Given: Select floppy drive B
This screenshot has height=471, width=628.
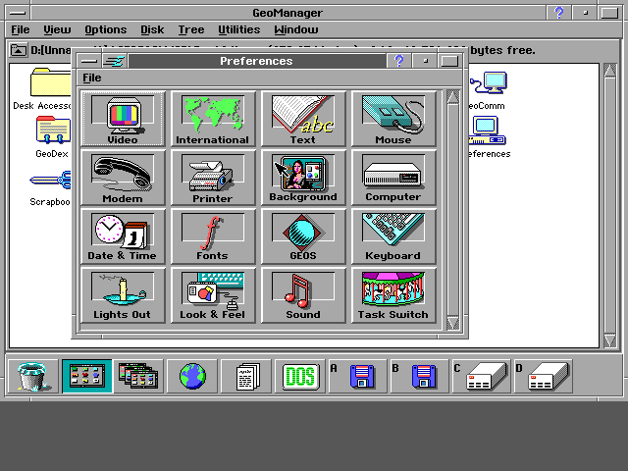Looking at the screenshot, I should coord(419,376).
